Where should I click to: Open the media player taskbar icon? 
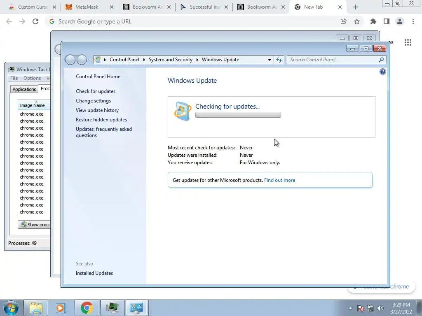coord(61,308)
